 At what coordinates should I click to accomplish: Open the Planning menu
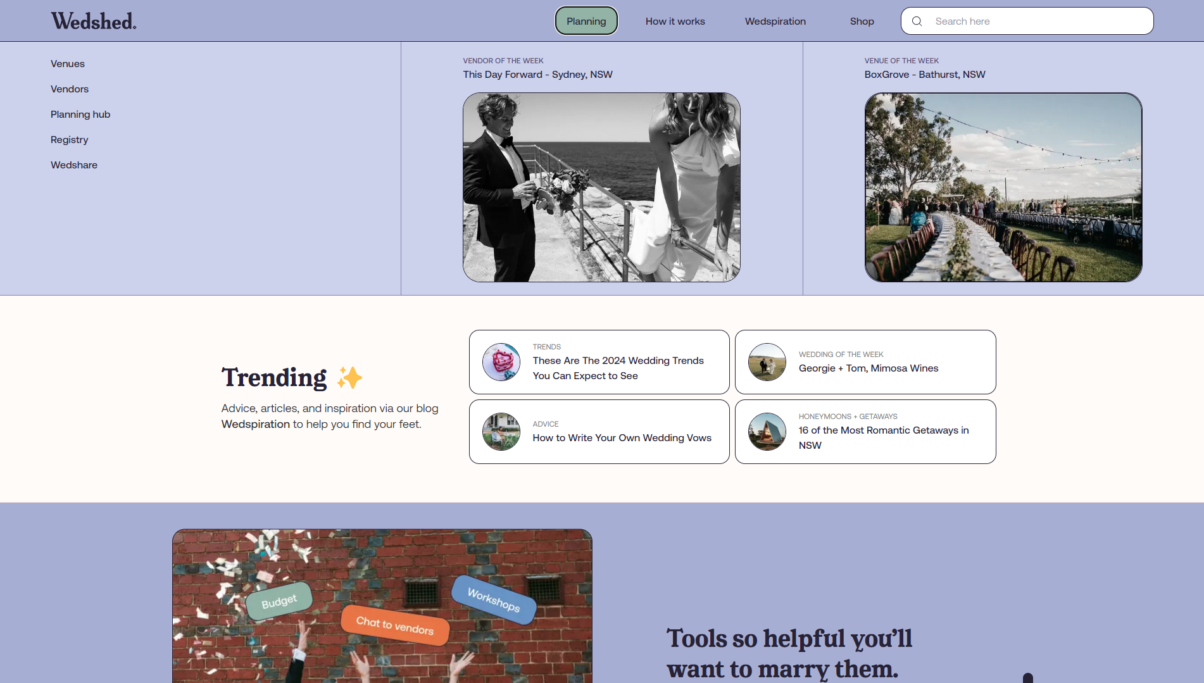pyautogui.click(x=586, y=21)
